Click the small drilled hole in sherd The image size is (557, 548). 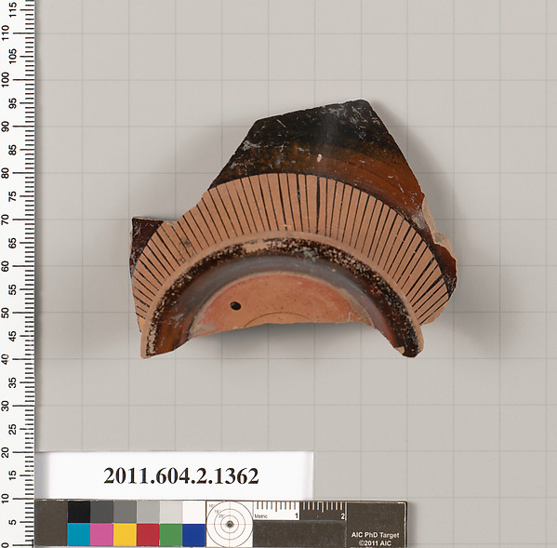235,305
